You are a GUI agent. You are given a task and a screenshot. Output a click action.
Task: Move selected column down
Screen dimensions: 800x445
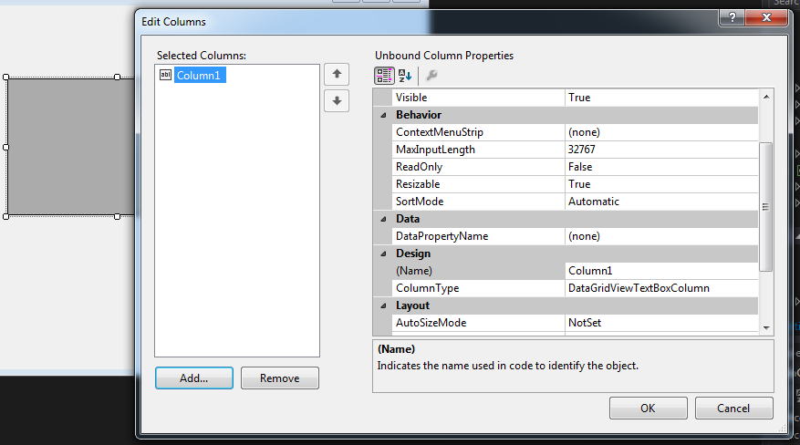click(x=337, y=100)
